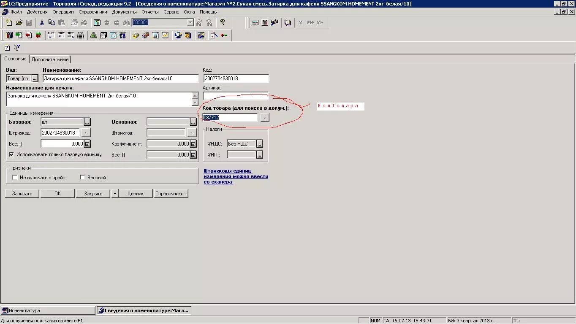Switch to the Дополнительные tab
The image size is (576, 324).
point(50,59)
